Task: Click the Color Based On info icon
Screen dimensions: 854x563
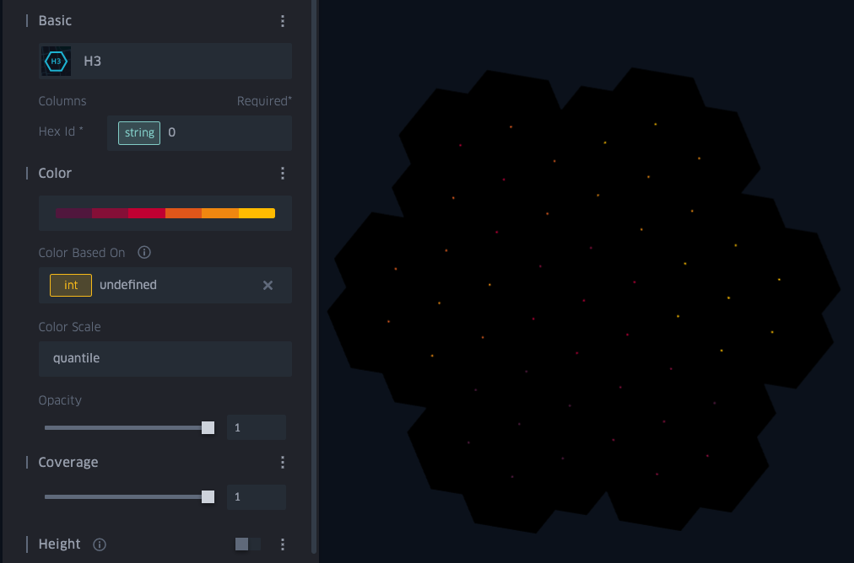Action: (143, 252)
